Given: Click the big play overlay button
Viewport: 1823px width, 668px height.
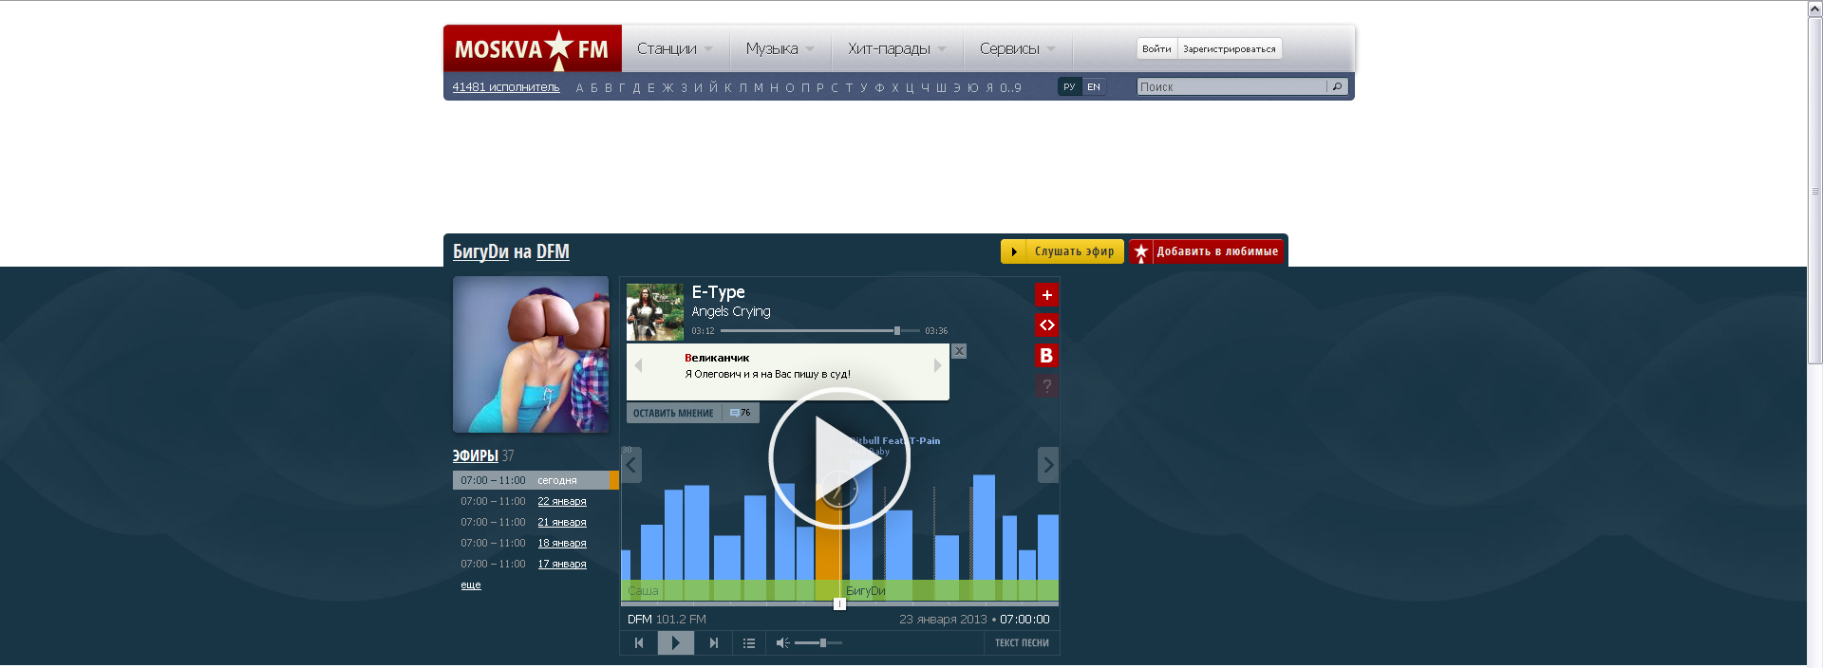Looking at the screenshot, I should pos(839,458).
